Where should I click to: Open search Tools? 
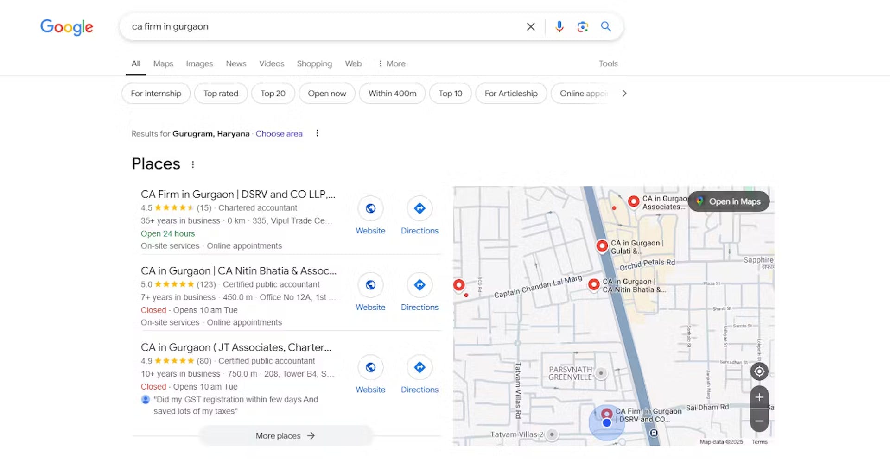608,64
